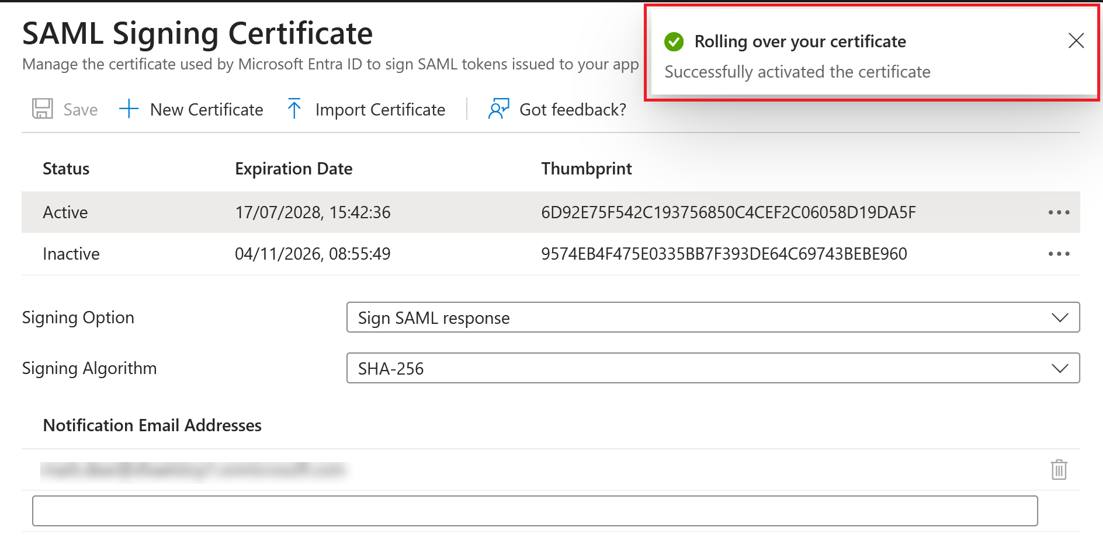Dismiss the certificate rollover notification
Screen dimensions: 1103x538
coord(1076,41)
